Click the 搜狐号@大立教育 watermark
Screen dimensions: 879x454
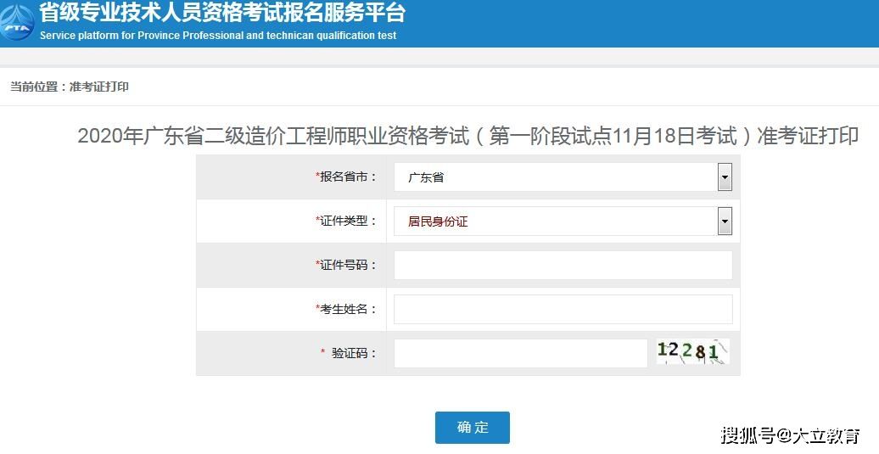point(790,435)
